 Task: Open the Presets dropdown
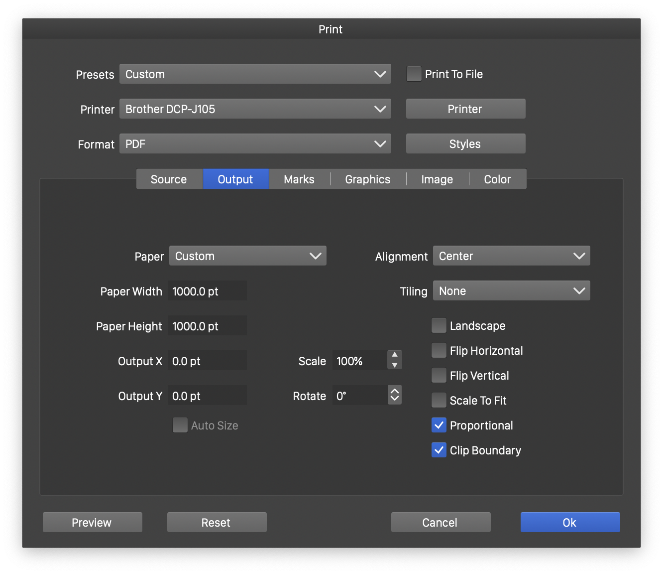[x=255, y=74]
